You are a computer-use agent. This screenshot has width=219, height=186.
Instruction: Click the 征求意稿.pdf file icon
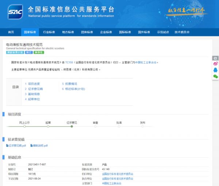click(x=7, y=146)
